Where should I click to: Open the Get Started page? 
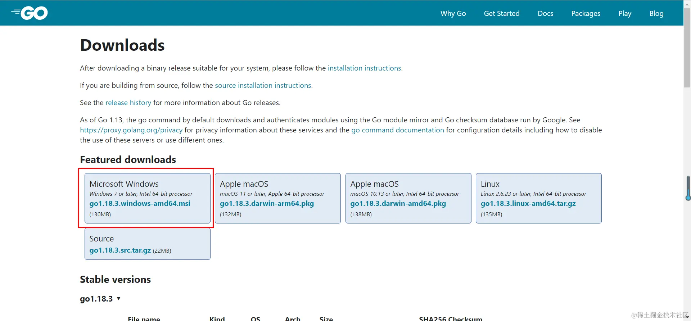(502, 13)
